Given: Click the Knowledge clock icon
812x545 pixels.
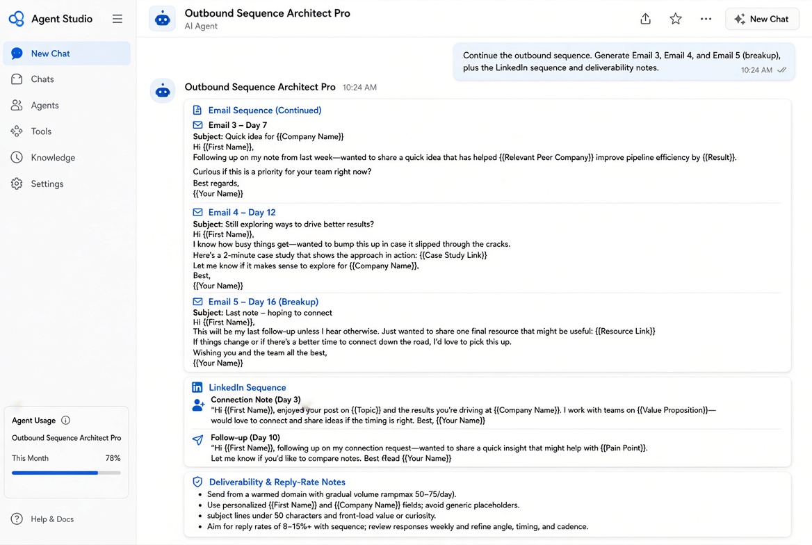Looking at the screenshot, I should tap(17, 158).
